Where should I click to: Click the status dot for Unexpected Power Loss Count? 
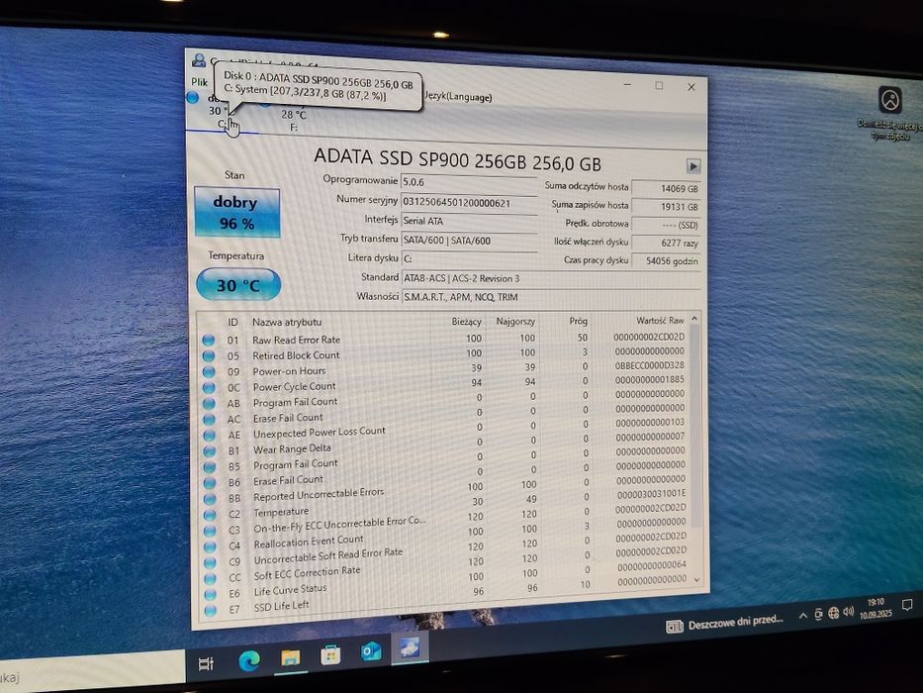(209, 436)
